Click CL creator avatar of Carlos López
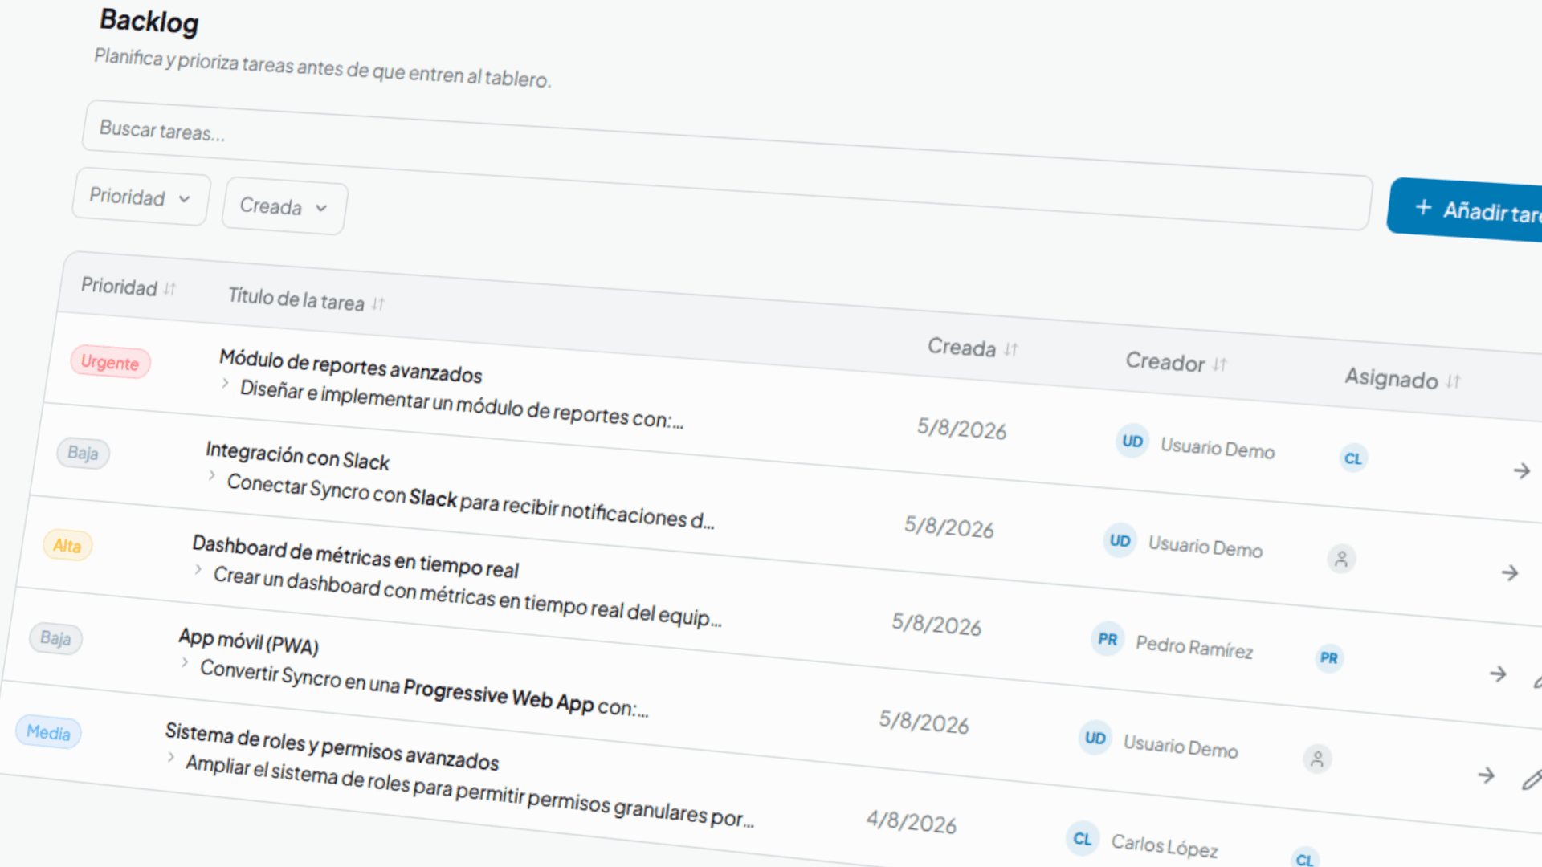The width and height of the screenshot is (1542, 867). (1083, 838)
